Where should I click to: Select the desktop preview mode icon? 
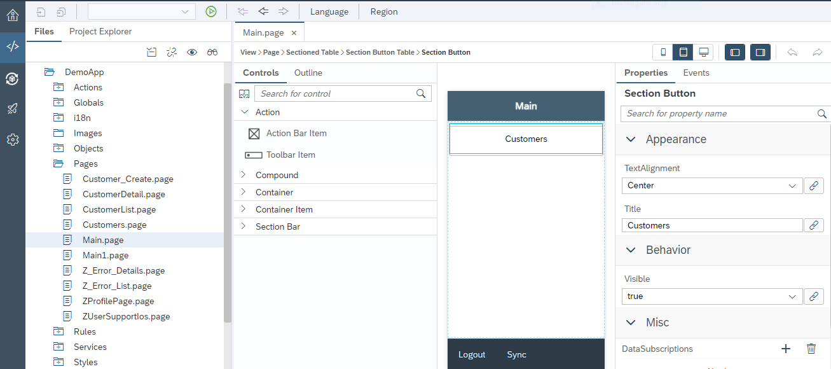[703, 52]
